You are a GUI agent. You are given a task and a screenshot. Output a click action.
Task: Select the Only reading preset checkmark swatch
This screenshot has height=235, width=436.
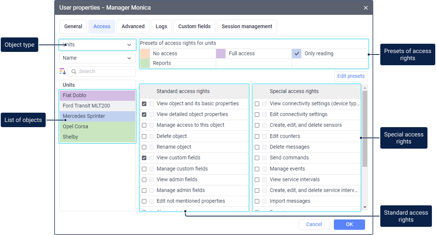[x=297, y=53]
